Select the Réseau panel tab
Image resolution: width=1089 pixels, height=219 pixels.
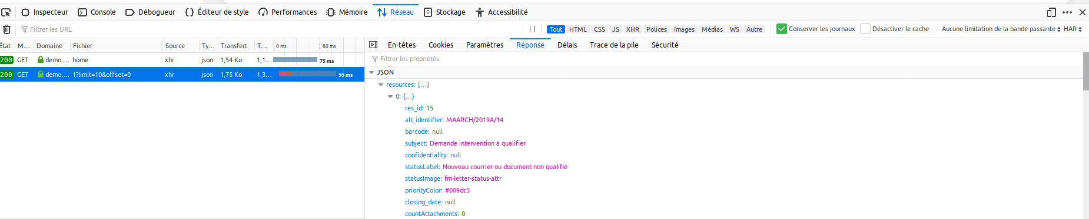click(x=396, y=12)
